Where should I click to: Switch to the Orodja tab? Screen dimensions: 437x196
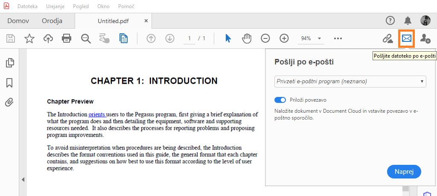(x=52, y=20)
